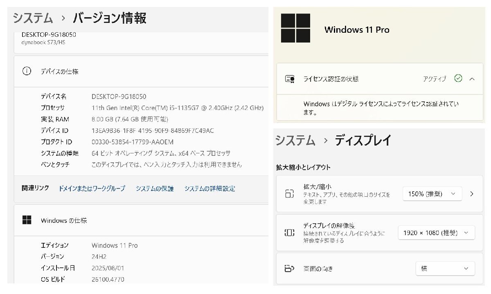This screenshot has width=491, height=294.
Task: Select the Windows の仕様 section header
Action: pos(141,220)
